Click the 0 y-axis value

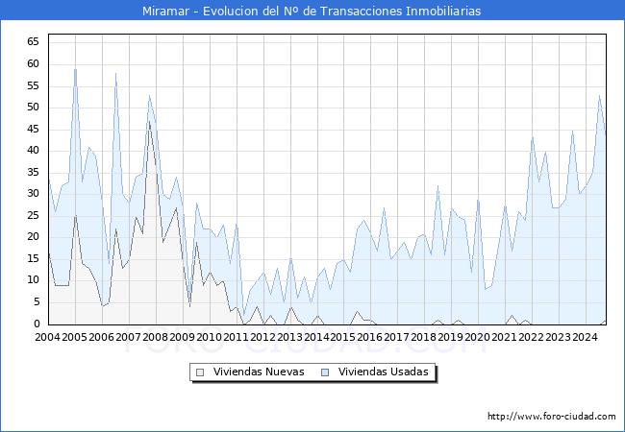37,324
